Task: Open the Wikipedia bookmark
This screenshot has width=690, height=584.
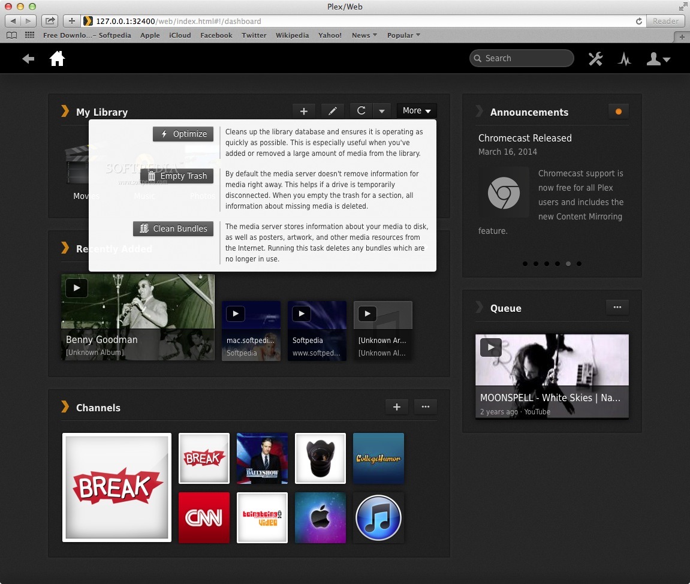Action: coord(292,35)
